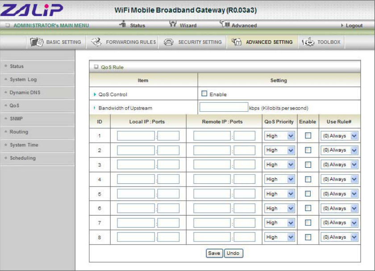Open the Basic Setting tab
375x271 pixels.
56,42
